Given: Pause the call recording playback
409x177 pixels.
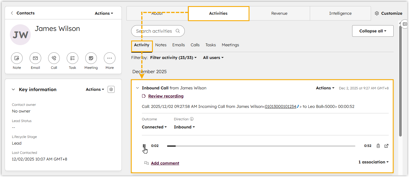Looking at the screenshot, I should [144, 146].
